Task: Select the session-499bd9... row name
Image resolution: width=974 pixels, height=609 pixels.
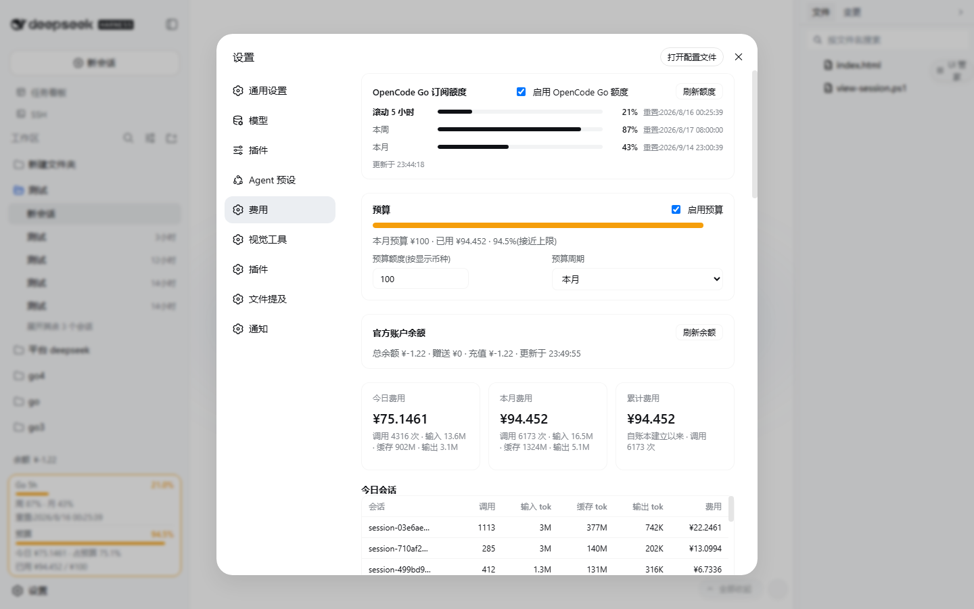Action: pos(400,570)
